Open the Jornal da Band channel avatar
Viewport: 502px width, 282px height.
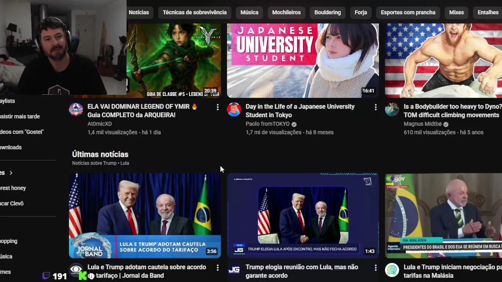click(76, 270)
